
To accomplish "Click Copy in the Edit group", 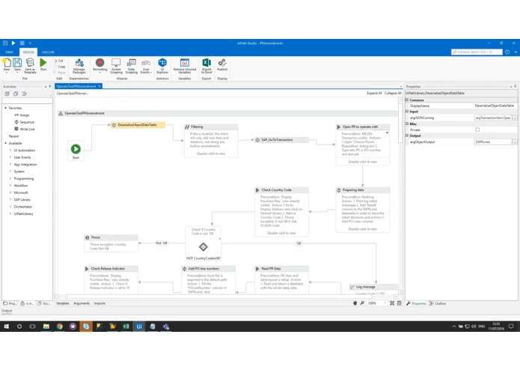I will coord(60,67).
